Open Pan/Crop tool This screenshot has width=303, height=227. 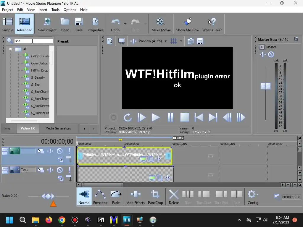155,197
